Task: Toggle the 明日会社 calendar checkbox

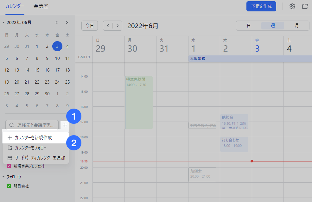Action: tap(9, 186)
